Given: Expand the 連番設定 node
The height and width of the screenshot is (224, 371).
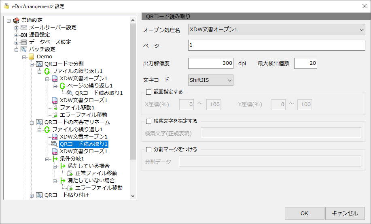Looking at the screenshot, I should pyautogui.click(x=16, y=35).
